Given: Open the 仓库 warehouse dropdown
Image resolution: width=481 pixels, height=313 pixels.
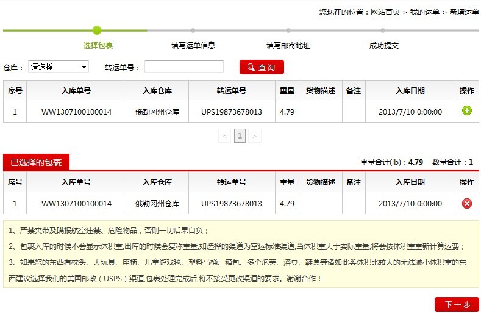Looking at the screenshot, I should (x=59, y=67).
